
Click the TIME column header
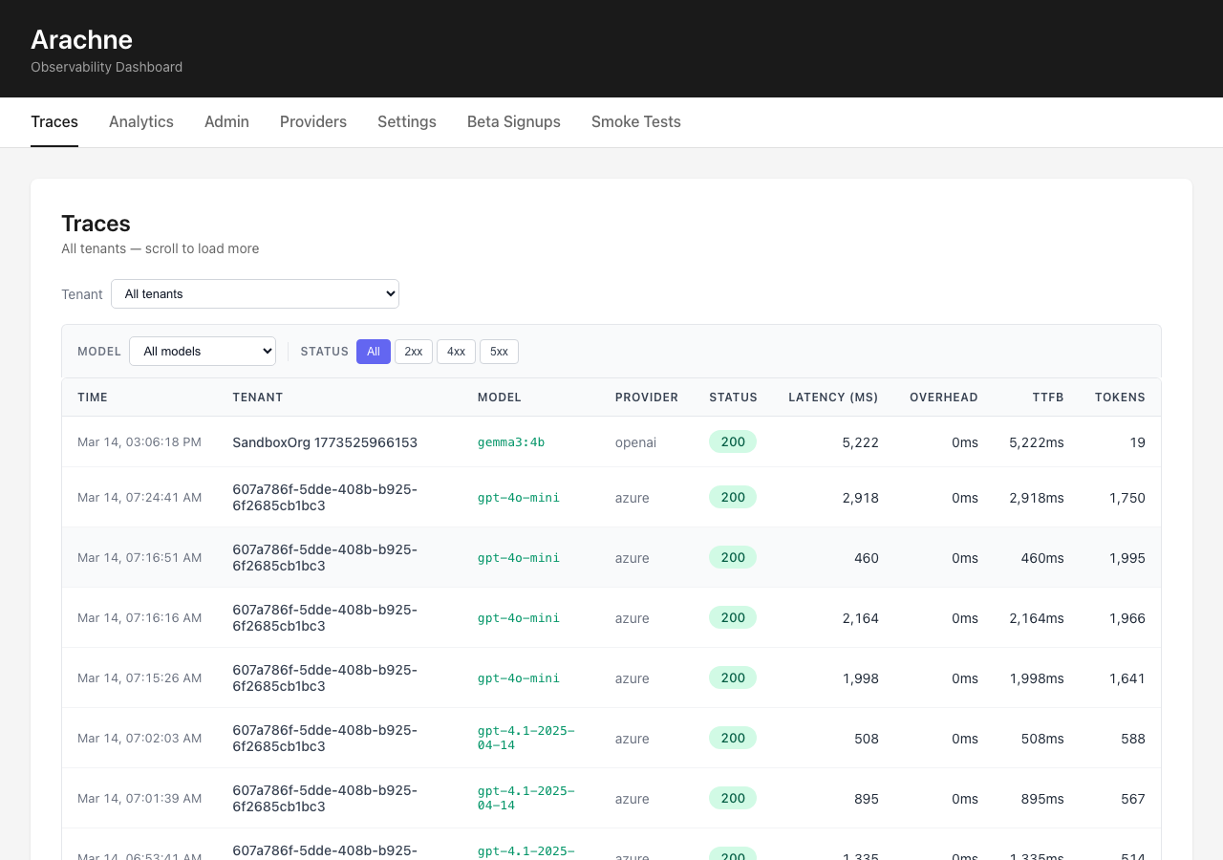92,397
